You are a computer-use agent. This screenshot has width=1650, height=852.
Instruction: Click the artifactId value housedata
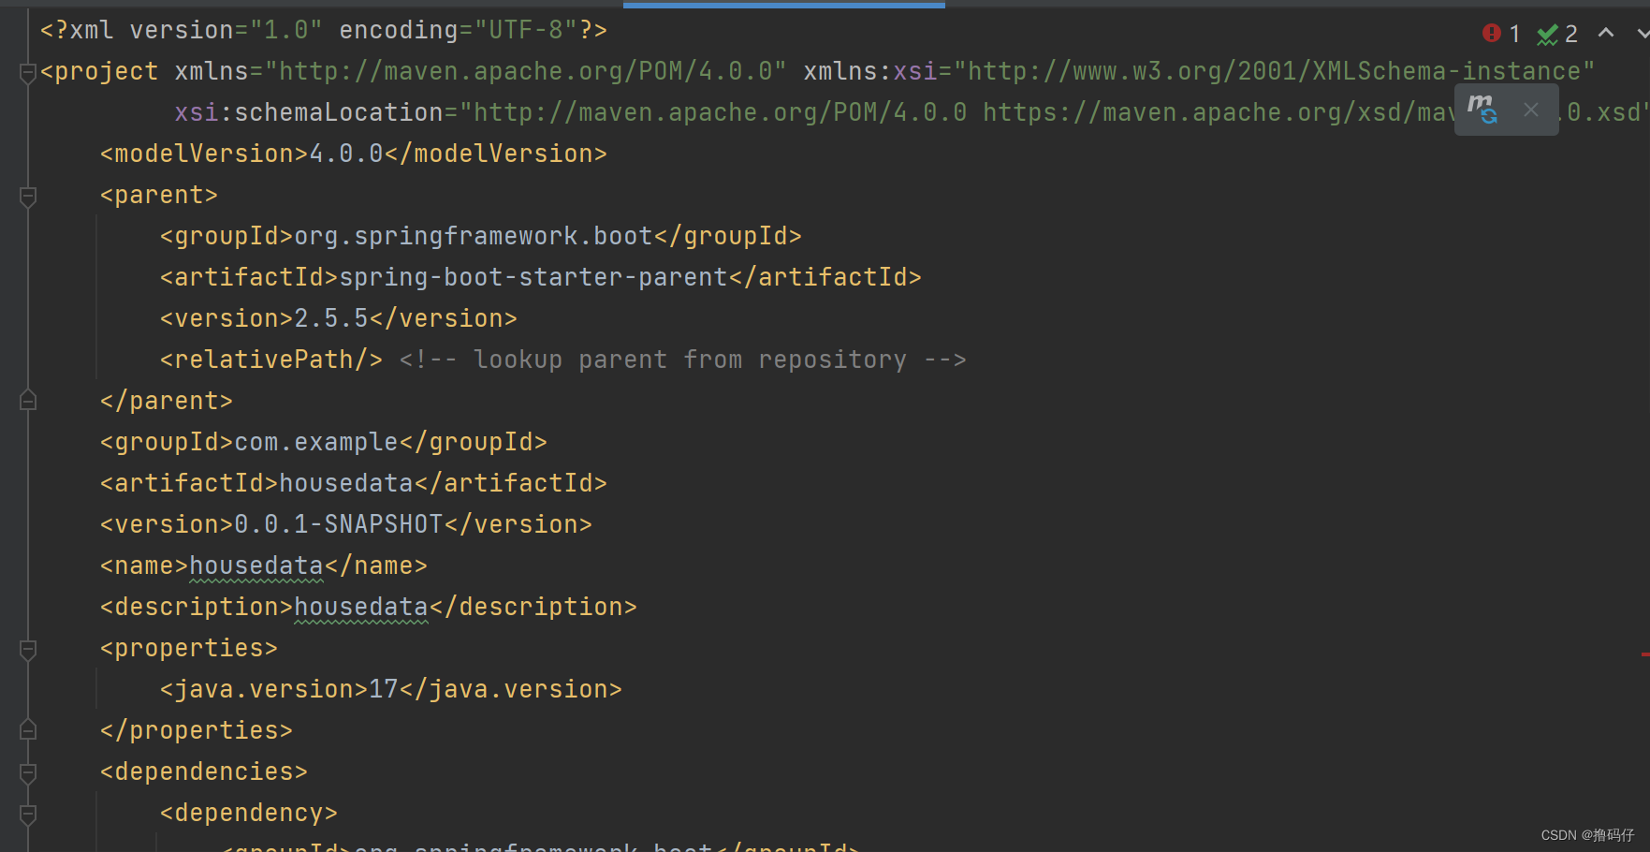pyautogui.click(x=346, y=483)
